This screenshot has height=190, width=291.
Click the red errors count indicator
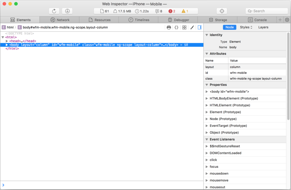click(172, 11)
